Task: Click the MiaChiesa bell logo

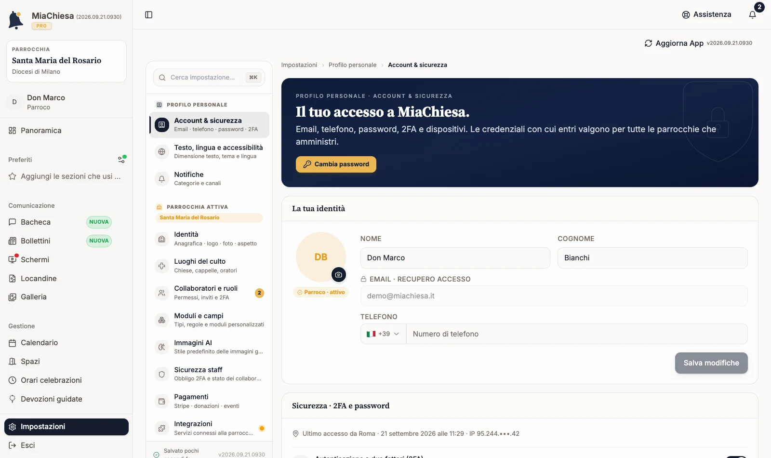Action: click(16, 20)
